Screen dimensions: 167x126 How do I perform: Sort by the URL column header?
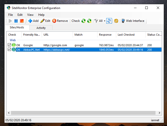click(57, 35)
